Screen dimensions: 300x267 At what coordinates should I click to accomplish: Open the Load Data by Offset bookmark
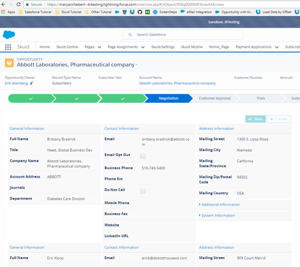coord(274,12)
